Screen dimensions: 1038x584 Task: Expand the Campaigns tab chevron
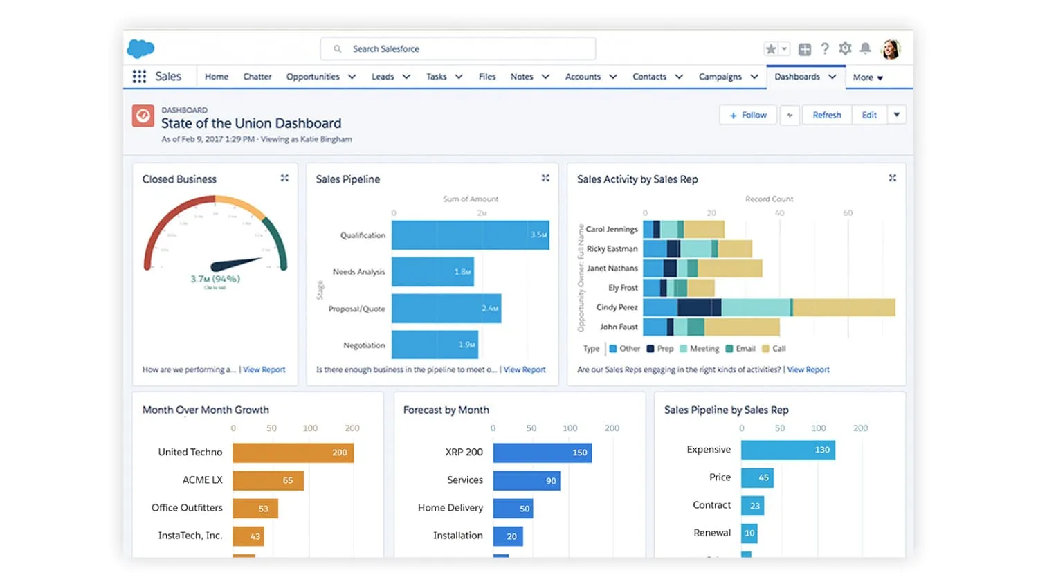[754, 77]
